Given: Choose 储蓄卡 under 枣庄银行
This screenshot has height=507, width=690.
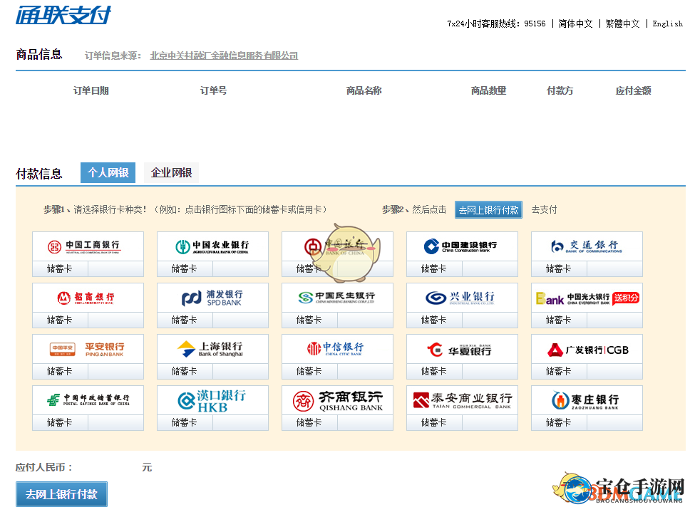Looking at the screenshot, I should [x=559, y=422].
